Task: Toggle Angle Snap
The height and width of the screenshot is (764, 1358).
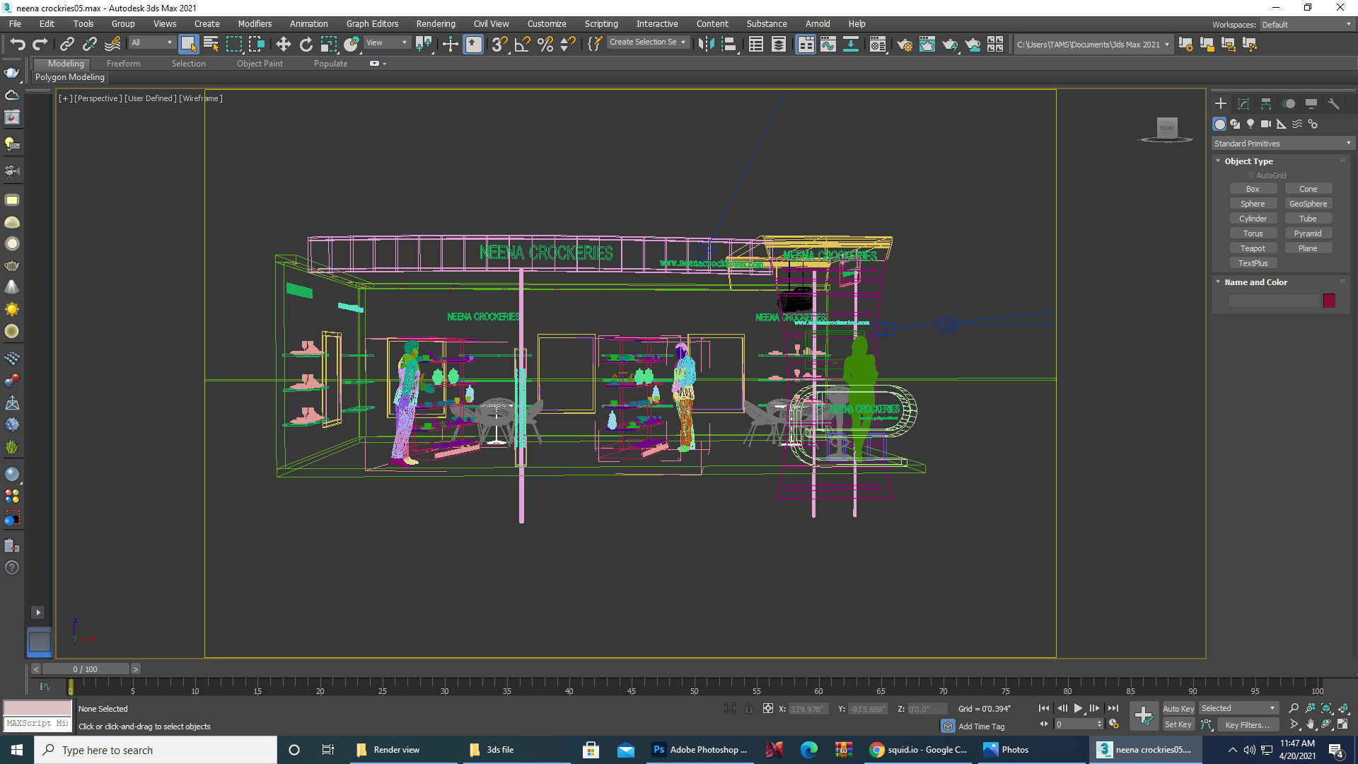Action: 522,44
